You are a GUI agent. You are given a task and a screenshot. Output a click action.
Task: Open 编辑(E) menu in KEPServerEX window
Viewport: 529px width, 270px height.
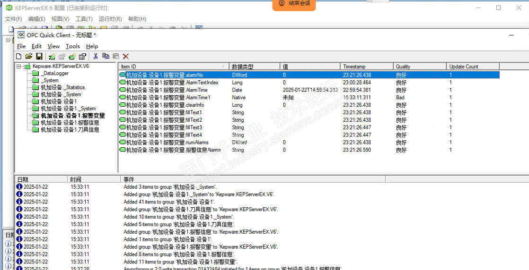pos(36,19)
